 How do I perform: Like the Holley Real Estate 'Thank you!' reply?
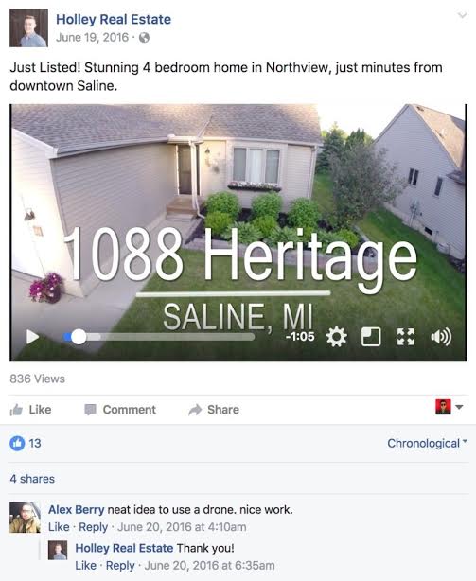85,566
